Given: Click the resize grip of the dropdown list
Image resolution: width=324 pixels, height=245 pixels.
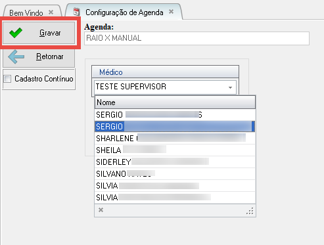Looking at the screenshot, I should [x=250, y=211].
